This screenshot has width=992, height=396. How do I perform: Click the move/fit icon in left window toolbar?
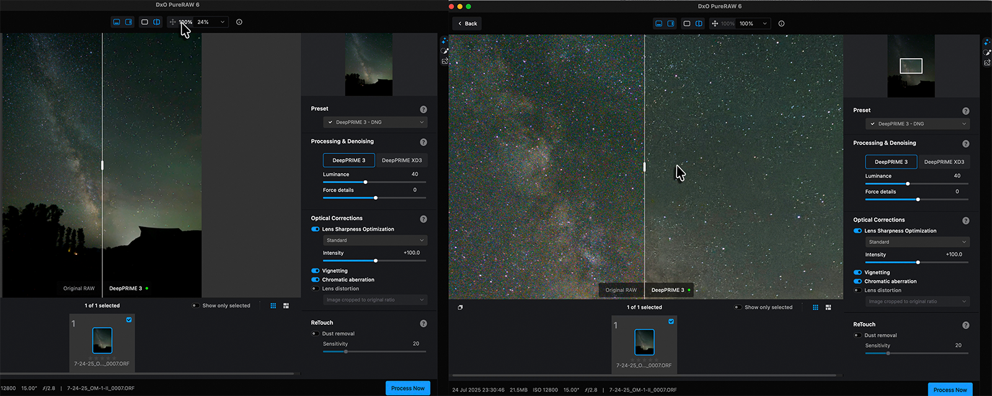[x=172, y=22]
